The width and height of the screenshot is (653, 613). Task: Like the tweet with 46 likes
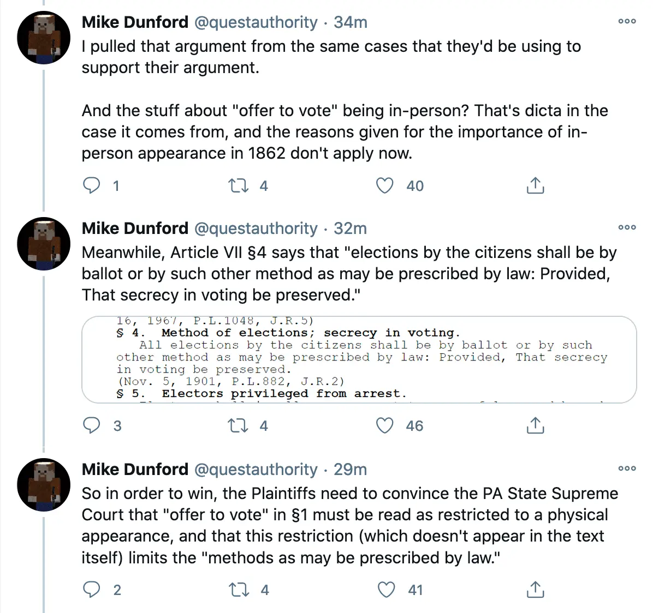[385, 425]
